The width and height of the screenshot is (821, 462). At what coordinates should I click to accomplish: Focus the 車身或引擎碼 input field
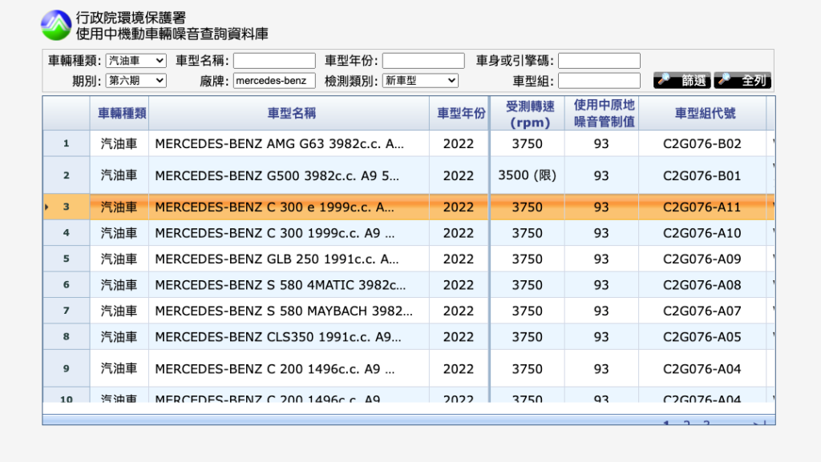coord(599,61)
